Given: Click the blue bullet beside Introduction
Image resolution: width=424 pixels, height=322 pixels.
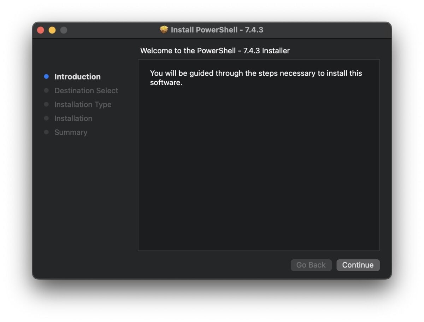Looking at the screenshot, I should tap(46, 76).
